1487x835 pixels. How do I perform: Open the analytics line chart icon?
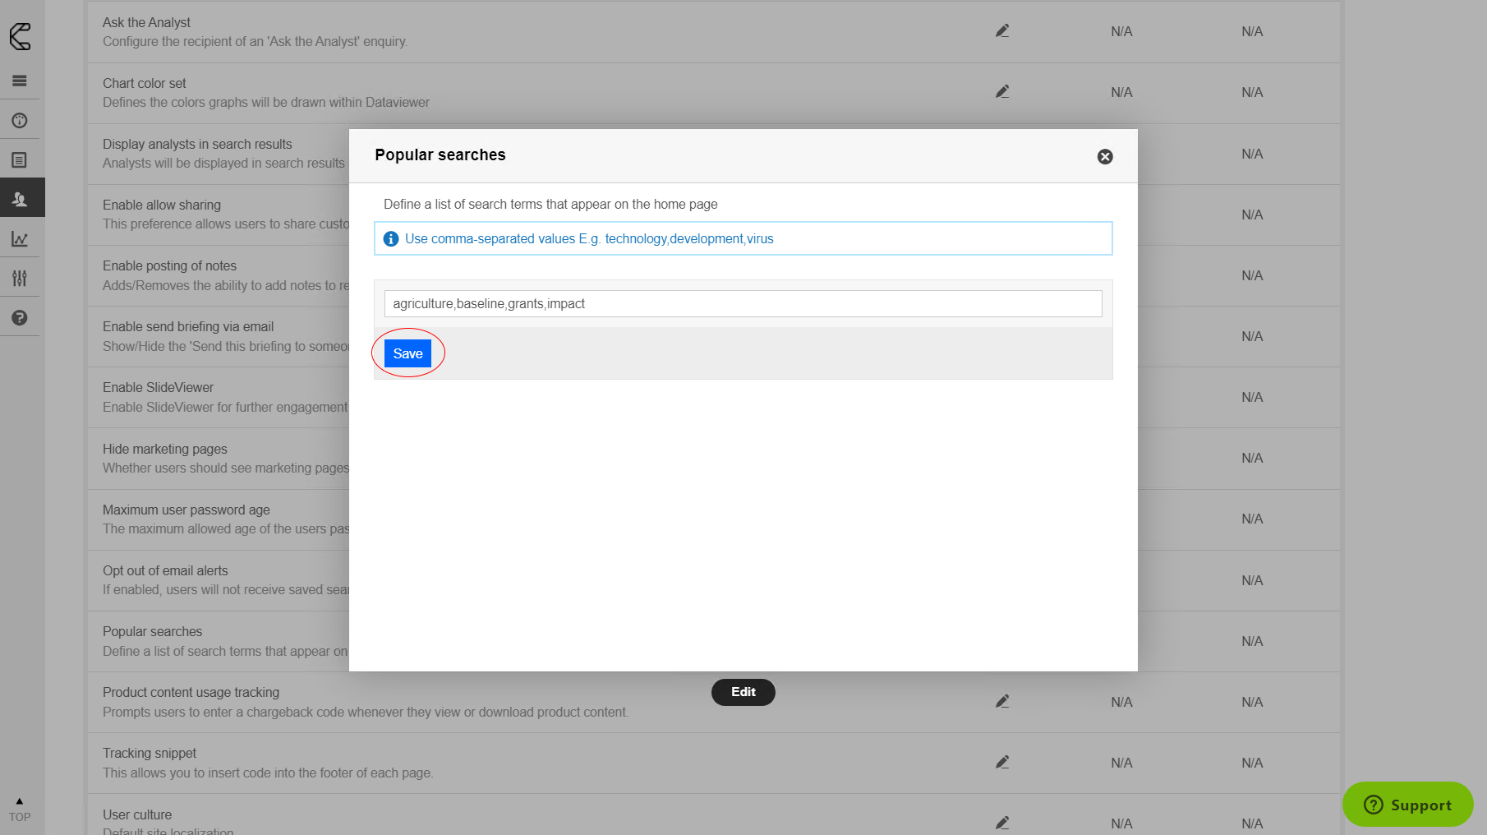[x=20, y=239]
